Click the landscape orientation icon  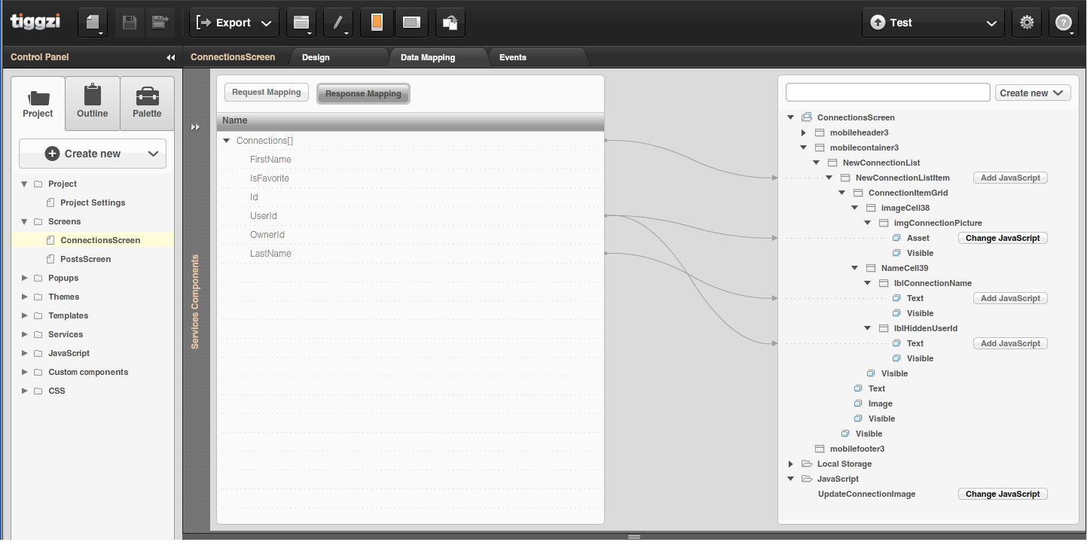[x=411, y=23]
